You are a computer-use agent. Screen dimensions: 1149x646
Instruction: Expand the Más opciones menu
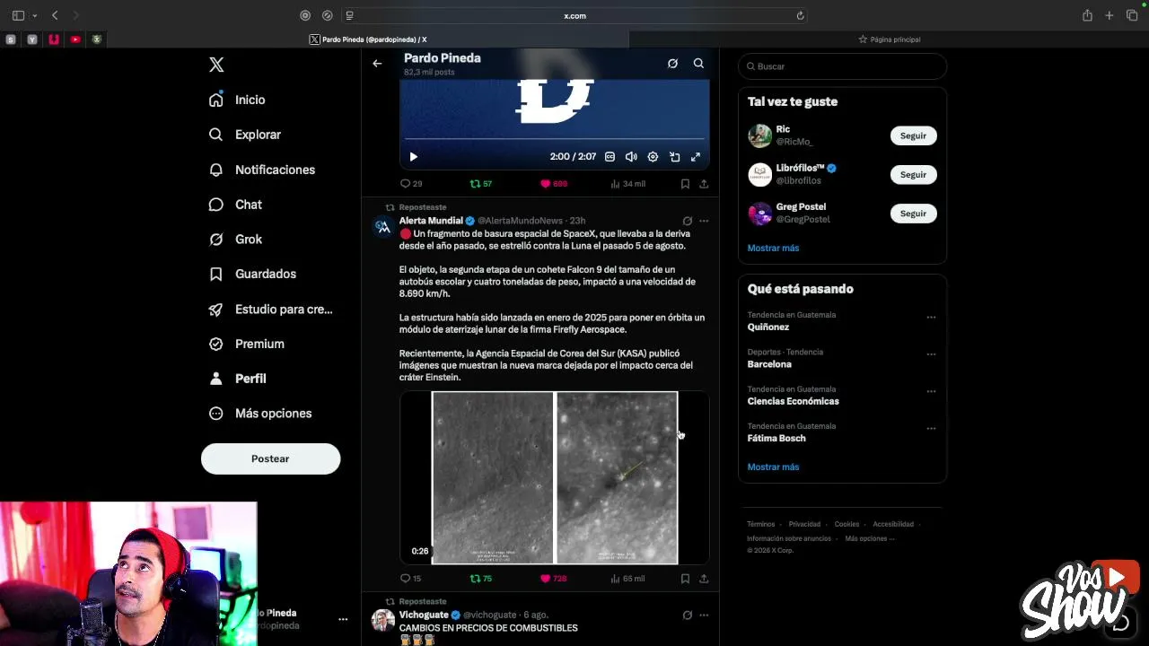coord(260,414)
